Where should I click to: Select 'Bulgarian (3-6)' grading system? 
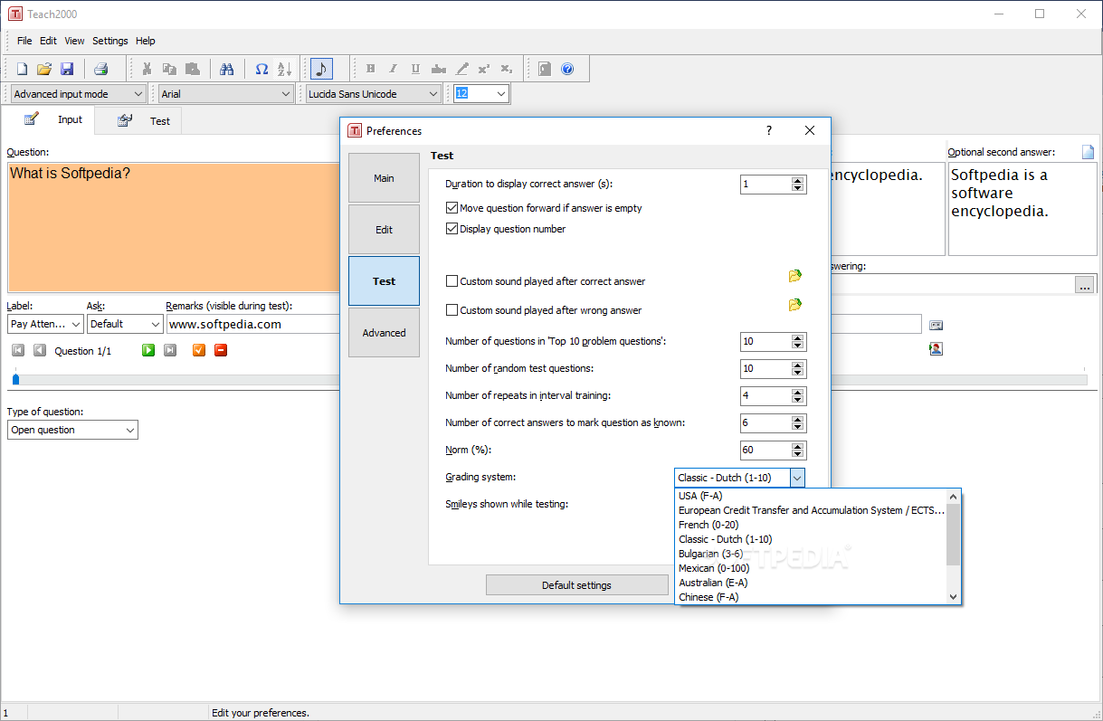point(810,554)
